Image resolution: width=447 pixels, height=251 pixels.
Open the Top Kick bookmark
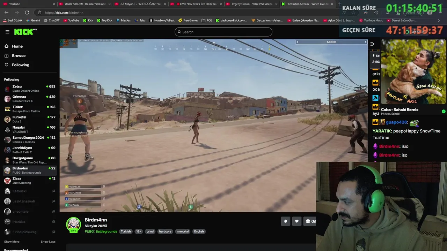coord(104,21)
